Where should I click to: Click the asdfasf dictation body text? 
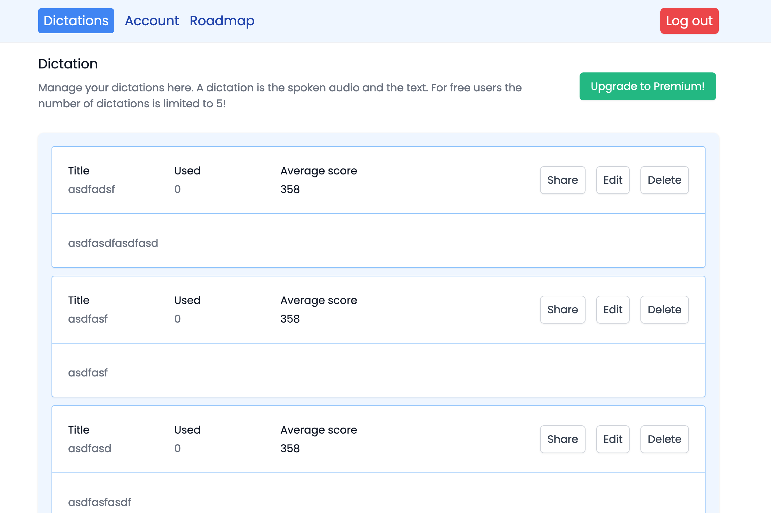[88, 373]
